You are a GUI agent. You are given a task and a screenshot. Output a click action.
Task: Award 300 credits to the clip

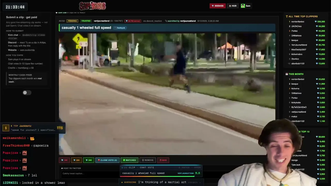click(x=89, y=160)
